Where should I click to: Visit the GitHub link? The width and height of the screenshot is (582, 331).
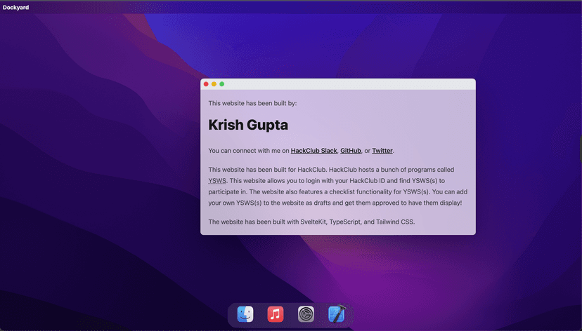351,151
